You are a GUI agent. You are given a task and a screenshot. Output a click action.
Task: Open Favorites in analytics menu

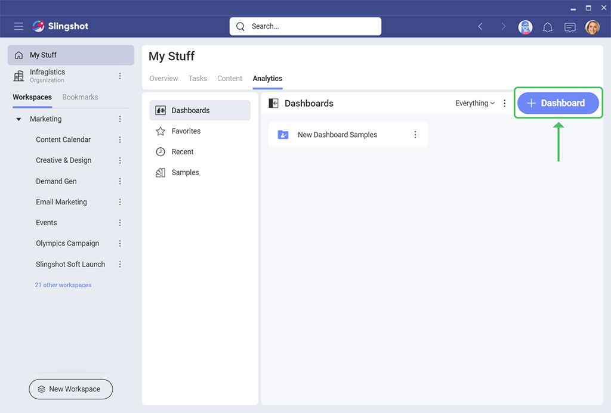coord(200,131)
